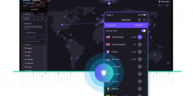Viewport: 193px width, 96px height.
Task: Open the Secure Core settings icon in desktop sidebar
Action: 26,18
